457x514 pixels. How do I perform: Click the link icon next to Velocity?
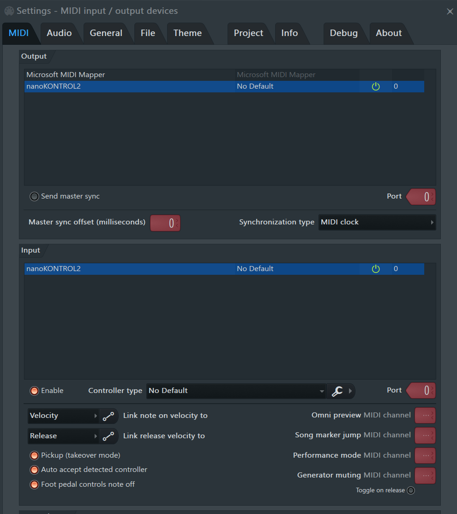click(108, 416)
